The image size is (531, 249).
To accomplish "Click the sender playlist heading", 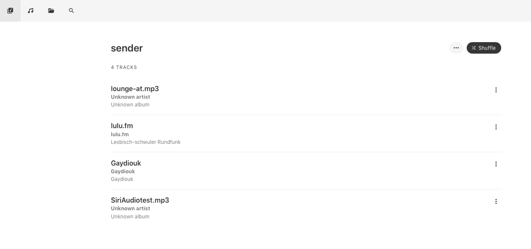I will pyautogui.click(x=127, y=48).
